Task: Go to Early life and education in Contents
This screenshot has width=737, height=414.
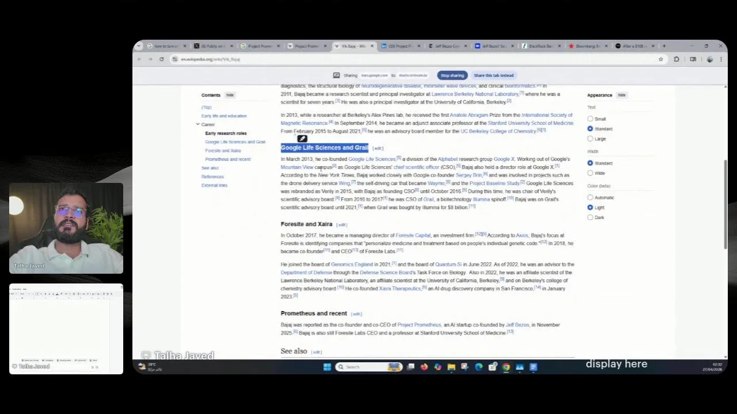Action: click(x=224, y=116)
